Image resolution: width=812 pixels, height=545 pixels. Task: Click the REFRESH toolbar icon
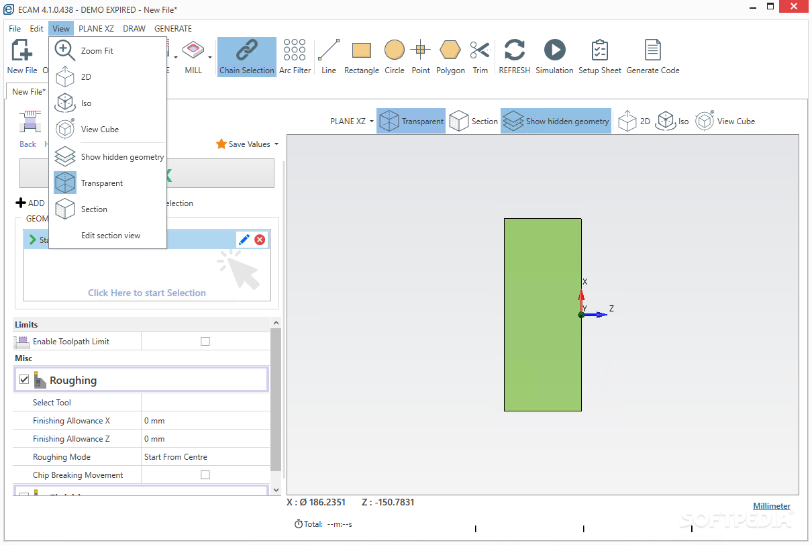coord(515,56)
